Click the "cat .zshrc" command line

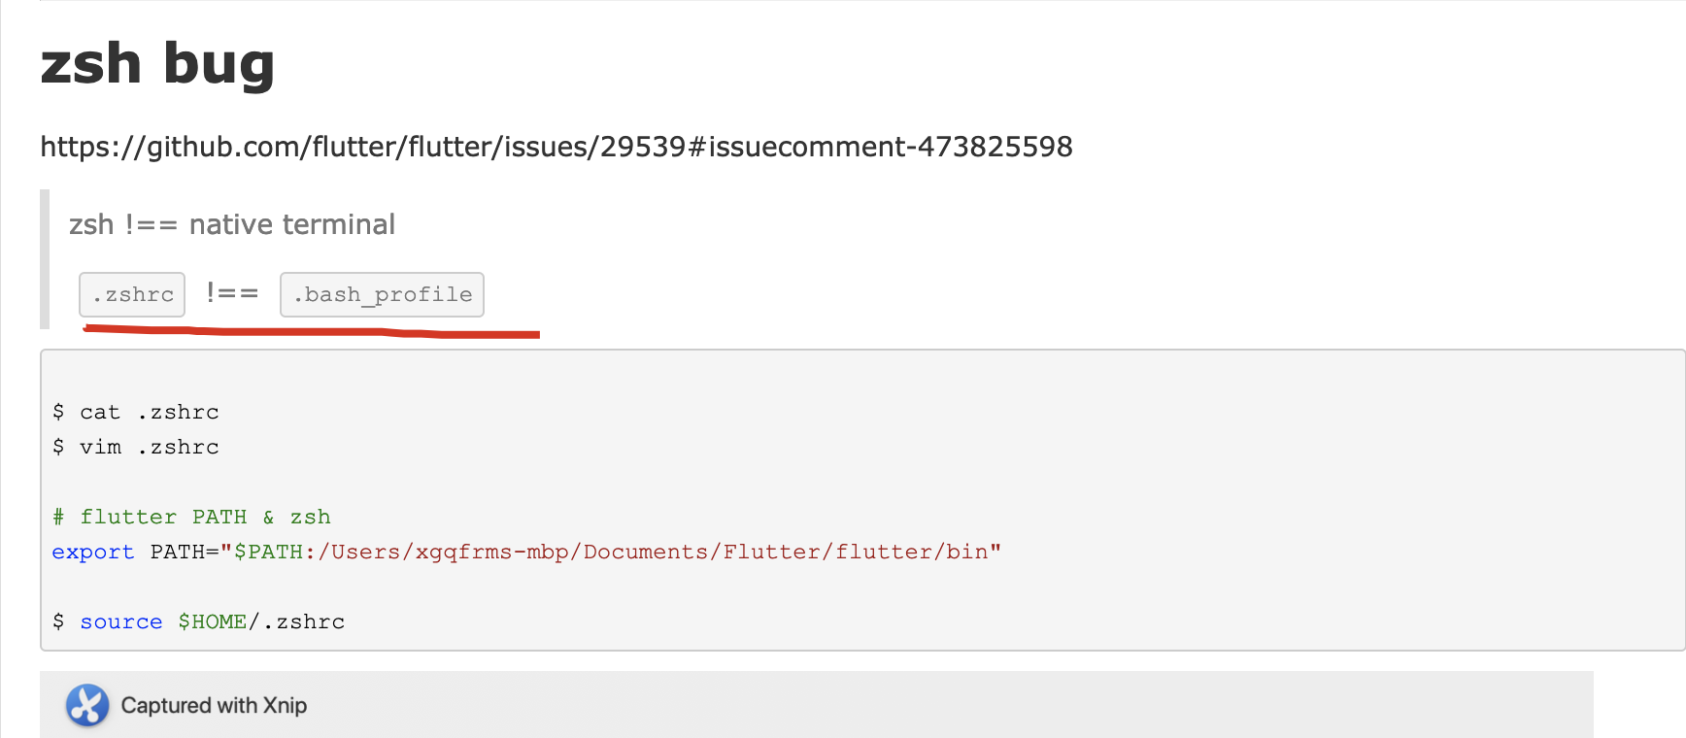(x=149, y=412)
